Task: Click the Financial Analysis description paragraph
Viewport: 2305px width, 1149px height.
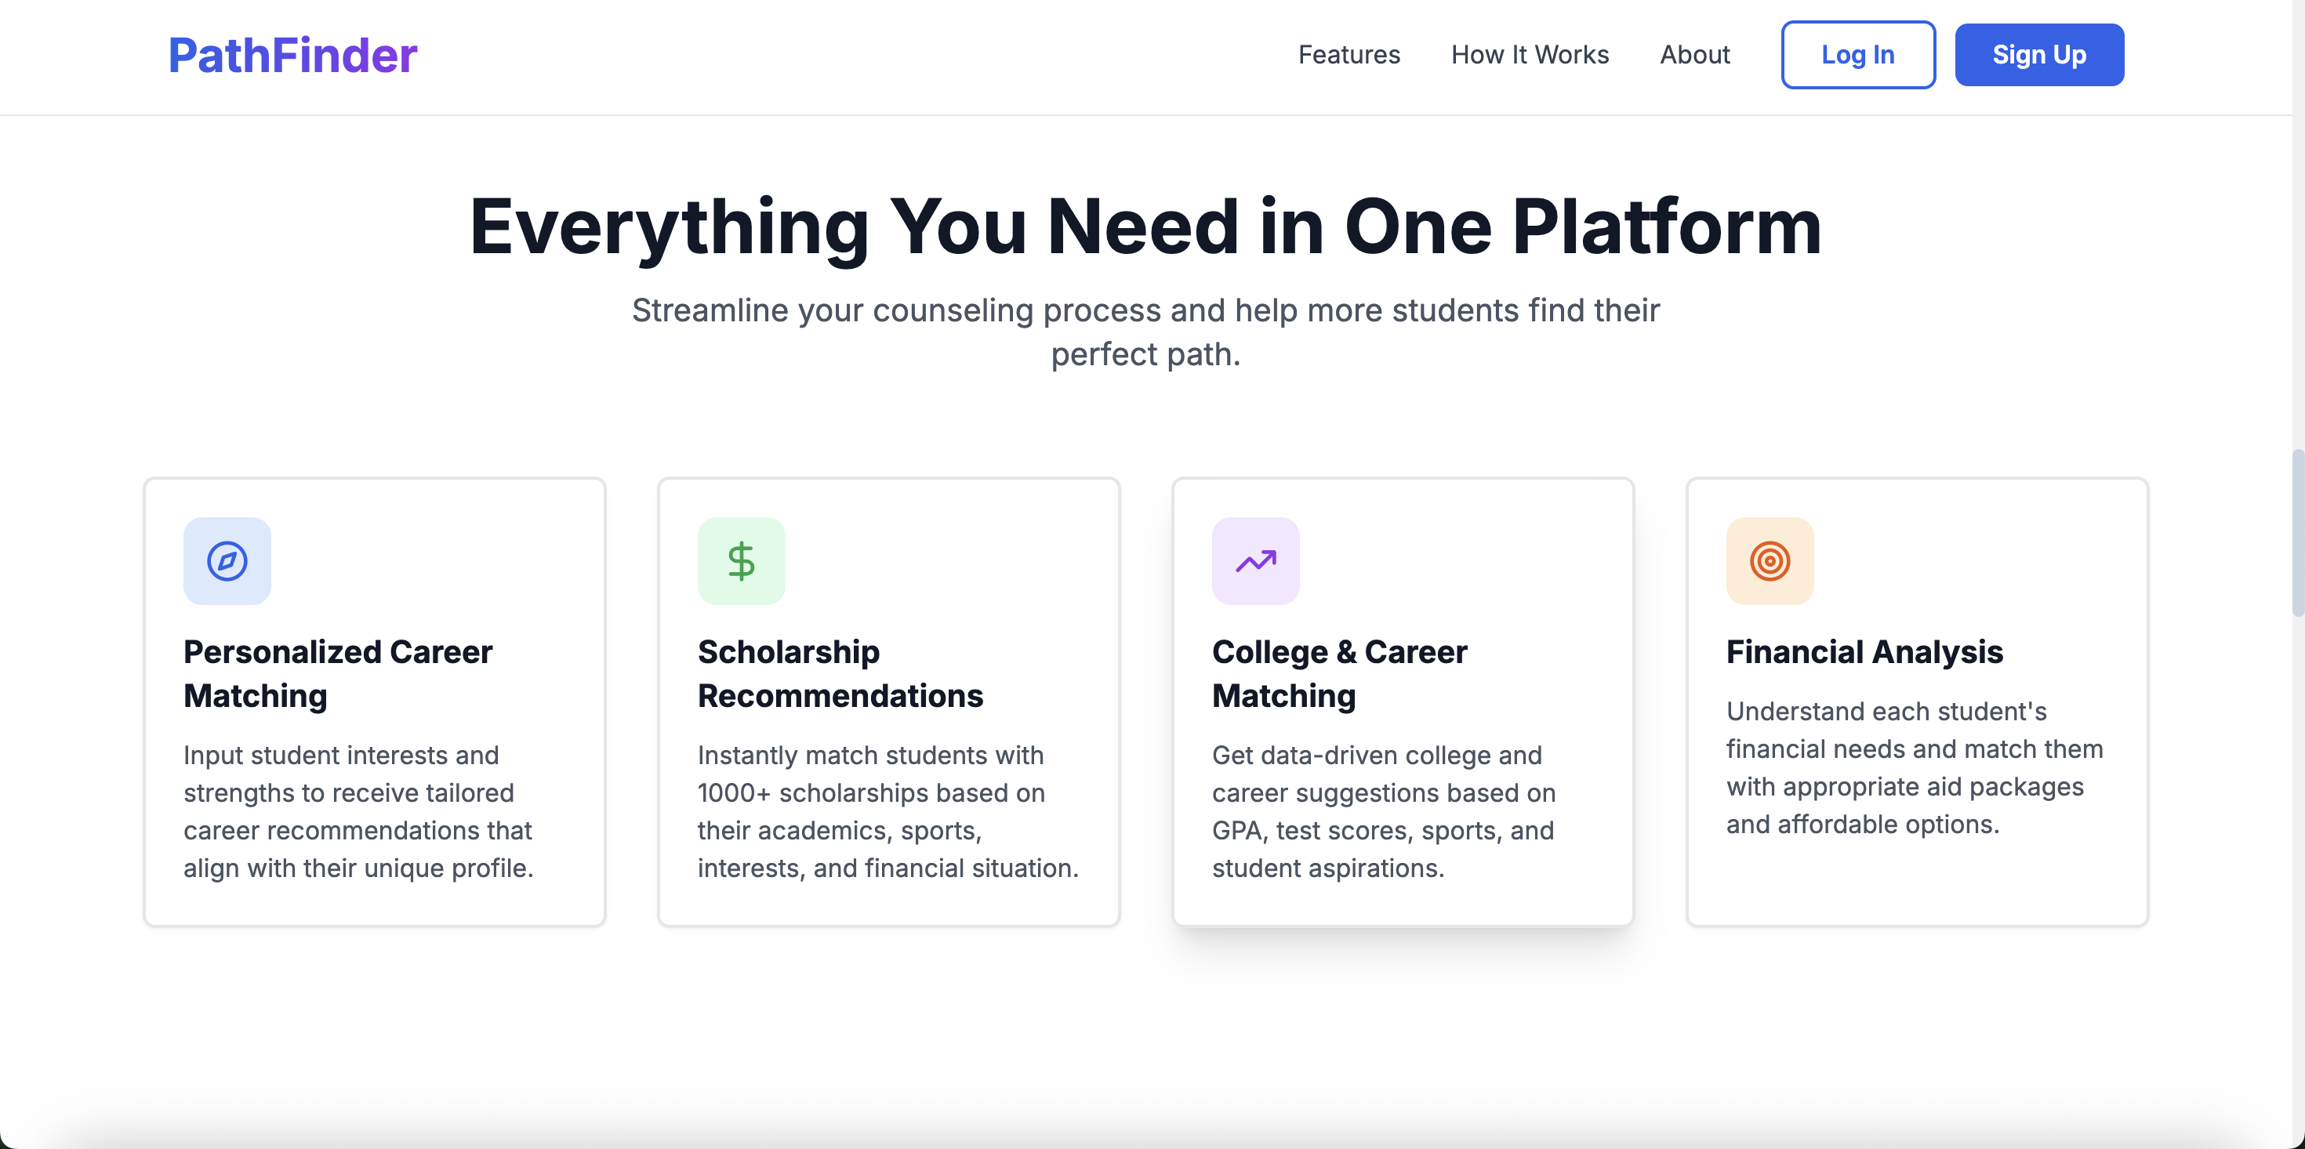Action: [1914, 767]
